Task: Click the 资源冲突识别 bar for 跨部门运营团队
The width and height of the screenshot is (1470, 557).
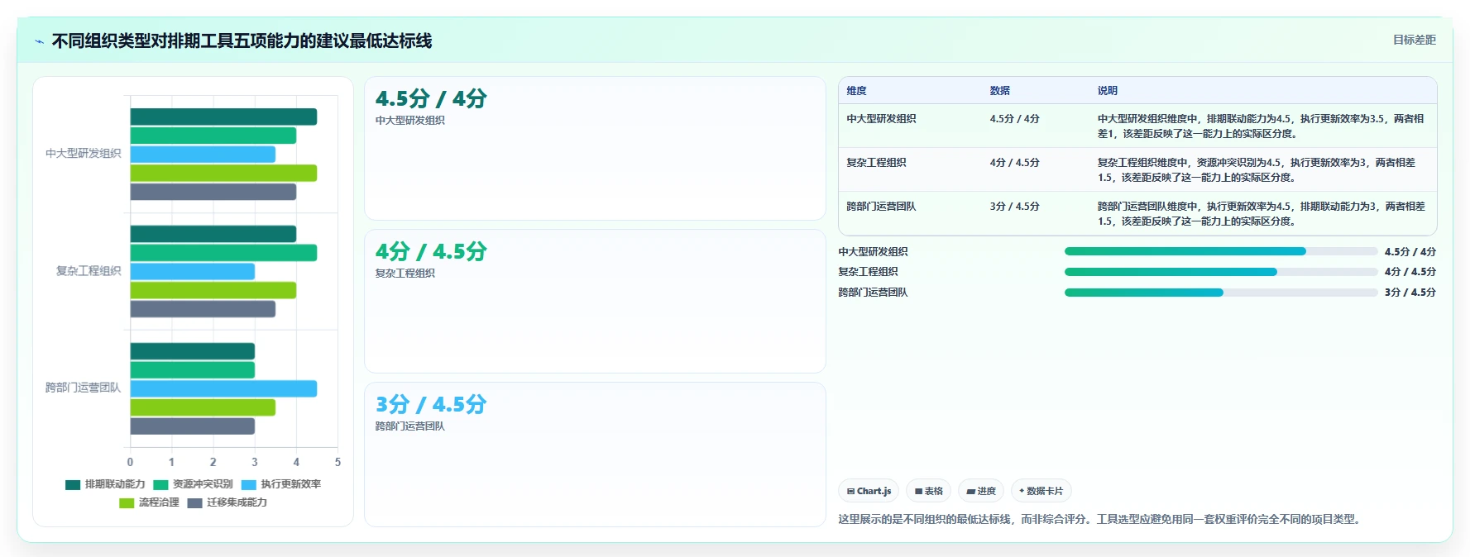Action: 193,370
